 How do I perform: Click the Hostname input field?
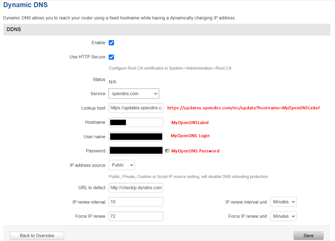point(136,122)
